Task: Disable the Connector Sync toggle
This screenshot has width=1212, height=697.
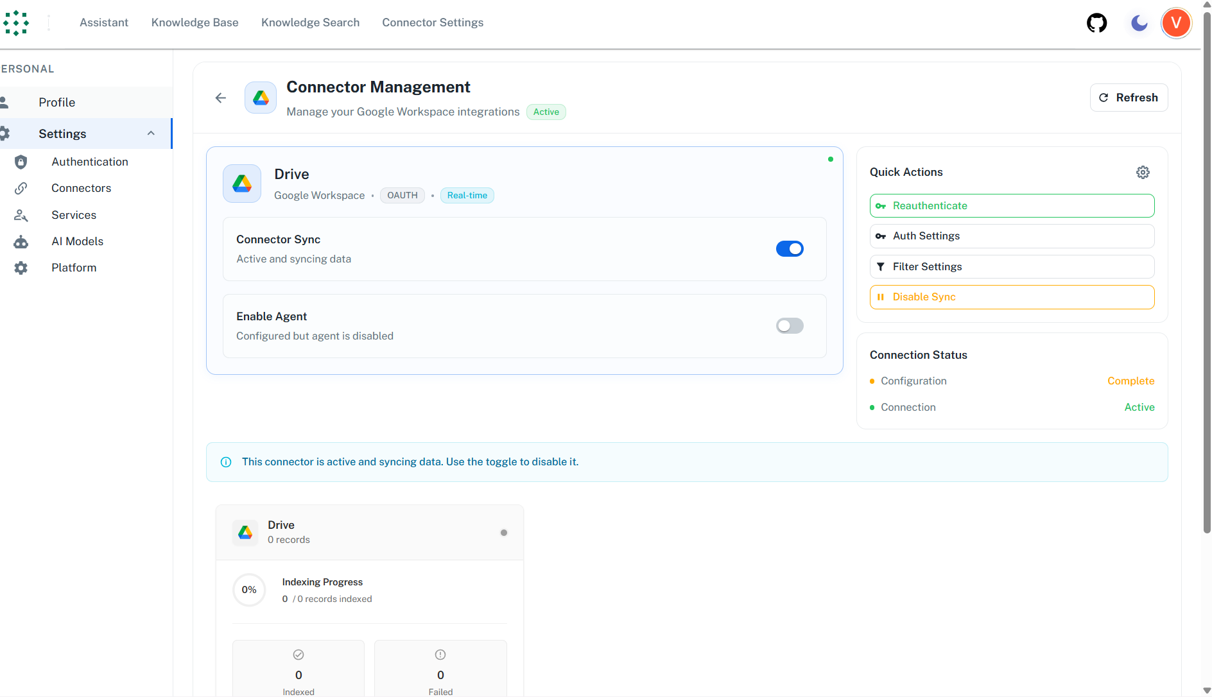Action: (790, 248)
